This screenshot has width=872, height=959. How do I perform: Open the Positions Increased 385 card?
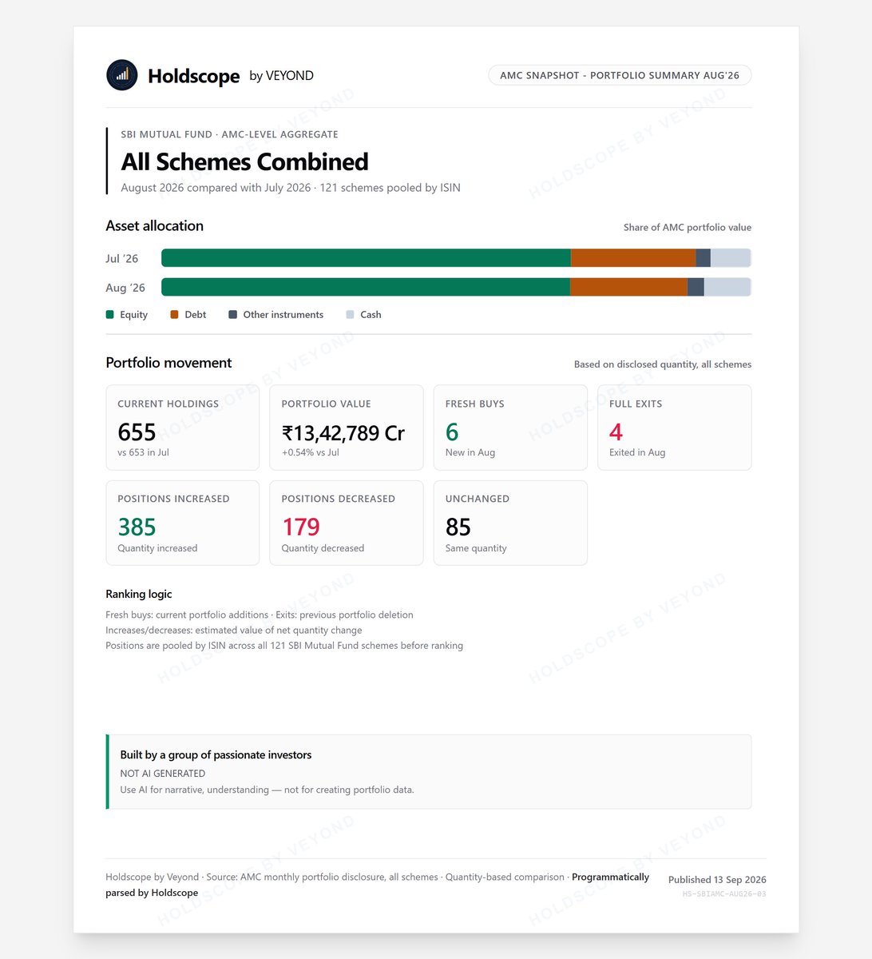point(183,523)
